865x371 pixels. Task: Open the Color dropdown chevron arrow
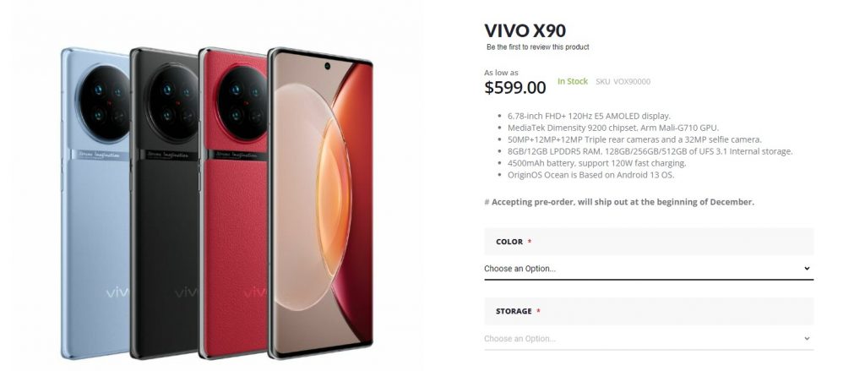coord(807,268)
